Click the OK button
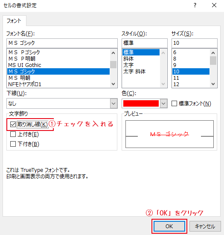Screen dimensions: 224x235 pyautogui.click(x=169, y=226)
